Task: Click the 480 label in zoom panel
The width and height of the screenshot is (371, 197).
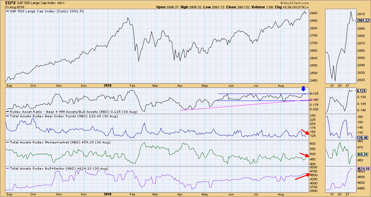Action: pyautogui.click(x=360, y=141)
